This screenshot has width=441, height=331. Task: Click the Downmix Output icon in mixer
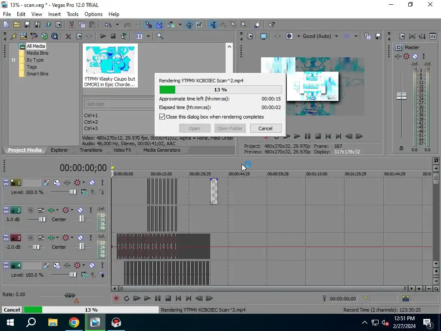coord(412,36)
